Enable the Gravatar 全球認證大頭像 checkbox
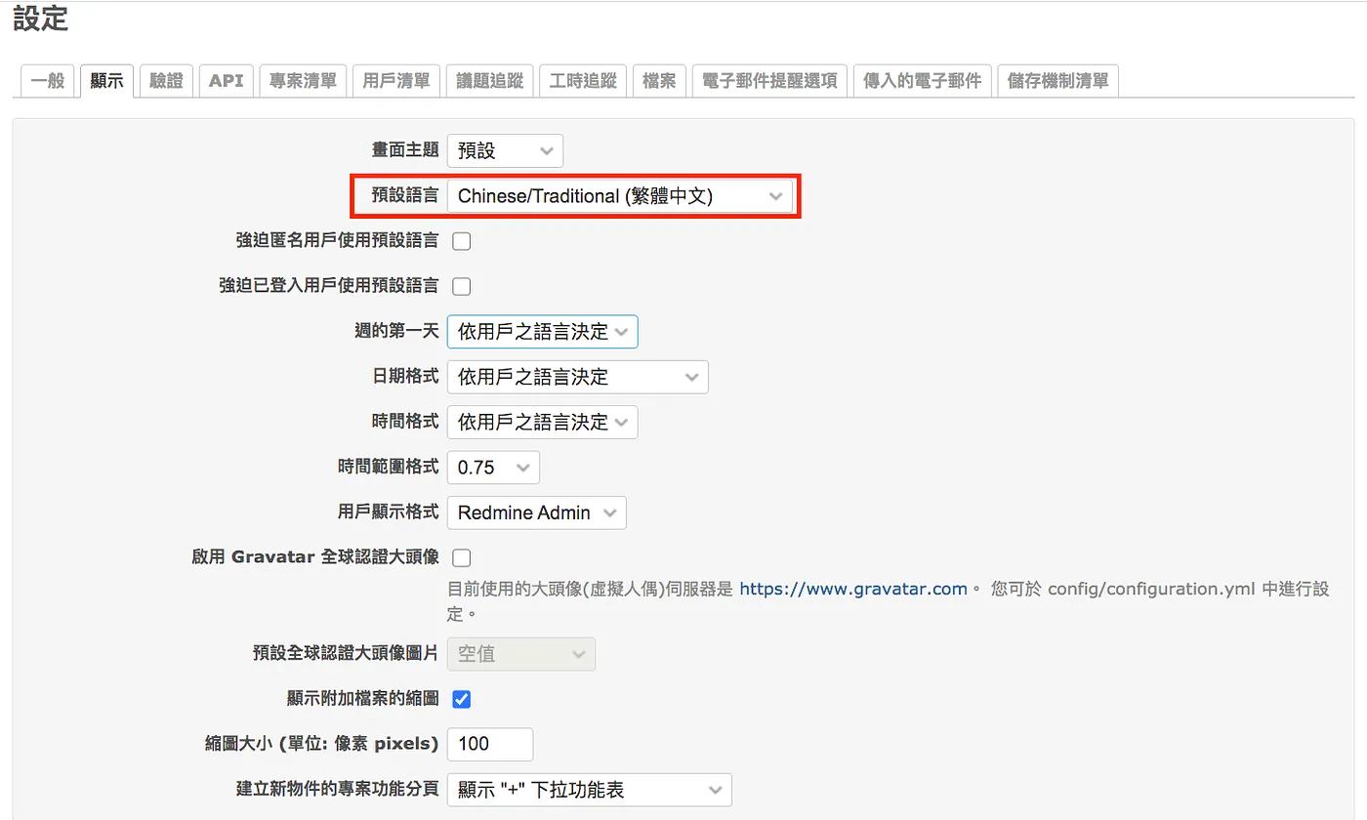This screenshot has height=820, width=1367. pyautogui.click(x=461, y=557)
